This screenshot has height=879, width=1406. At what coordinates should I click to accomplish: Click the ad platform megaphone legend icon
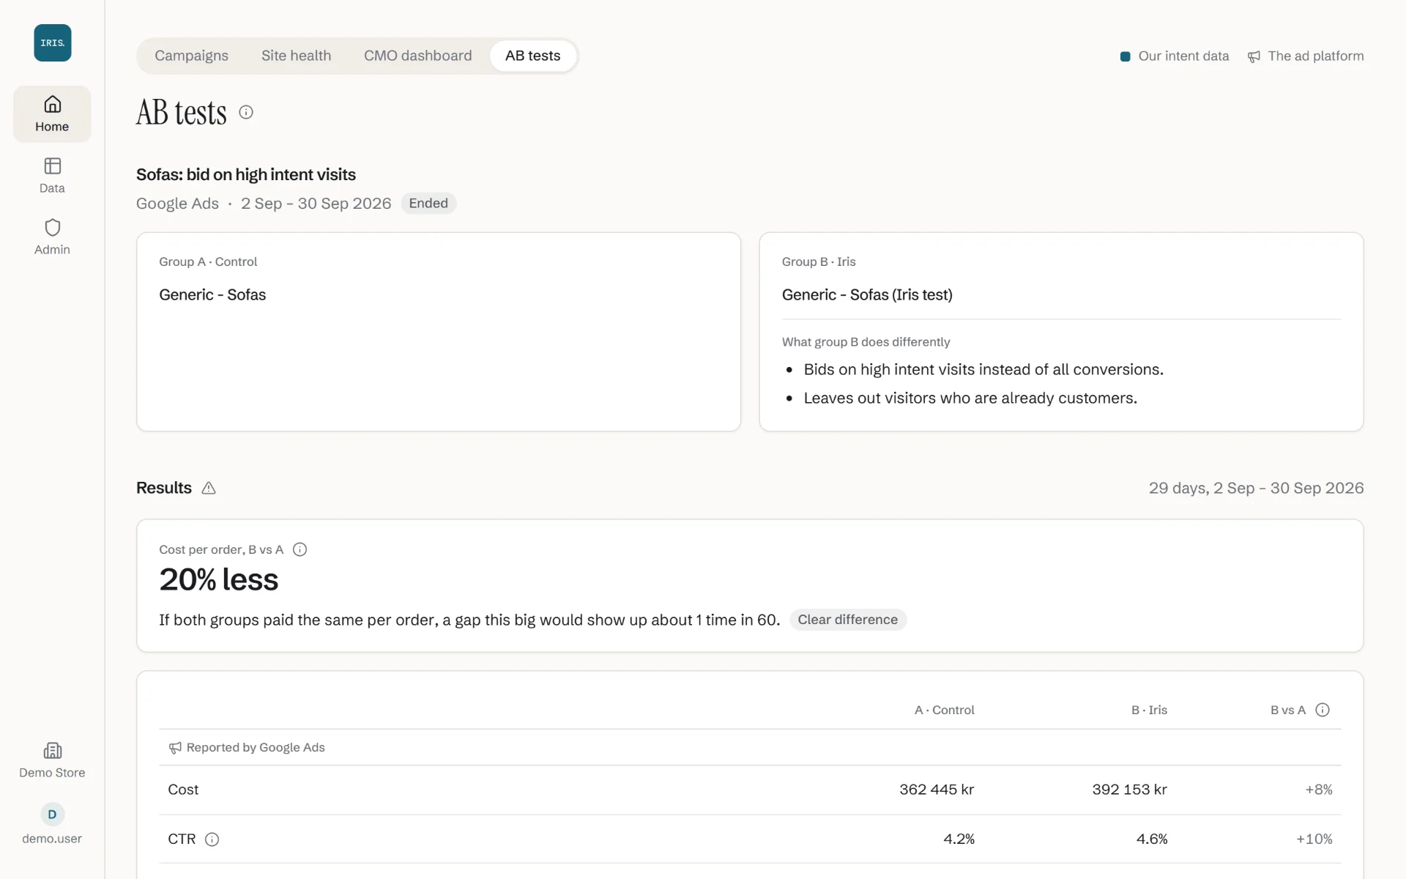[x=1254, y=56]
